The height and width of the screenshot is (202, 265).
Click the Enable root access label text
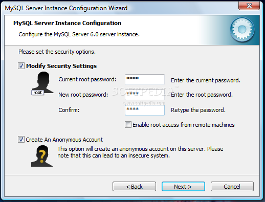(184, 125)
